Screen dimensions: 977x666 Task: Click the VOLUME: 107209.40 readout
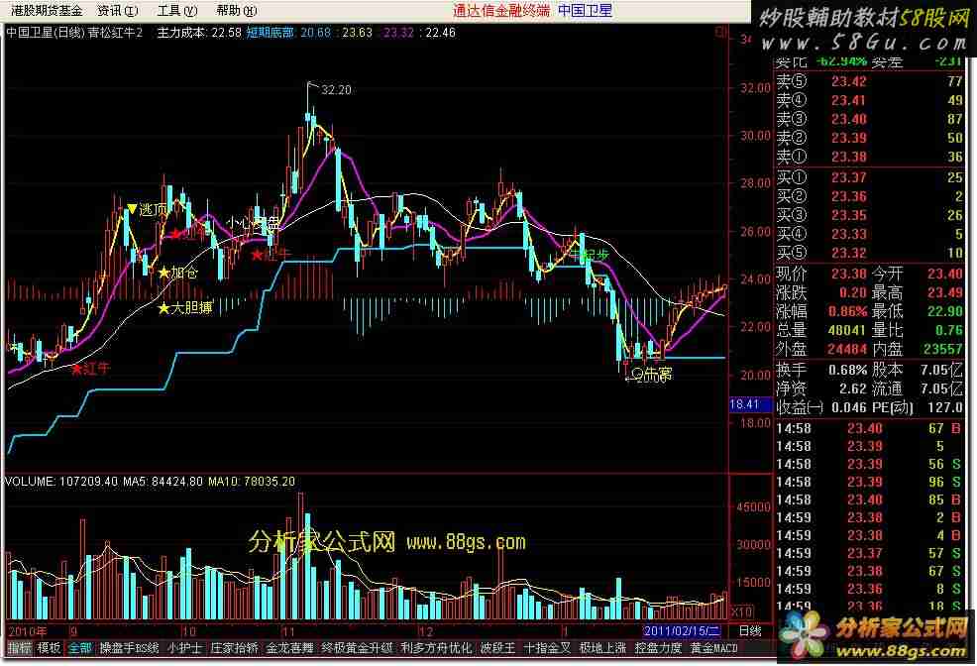(61, 481)
